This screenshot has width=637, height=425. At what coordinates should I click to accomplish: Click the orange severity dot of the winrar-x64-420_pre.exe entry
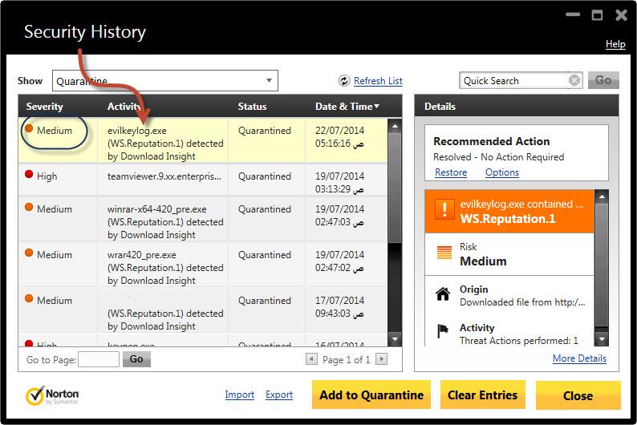pyautogui.click(x=29, y=207)
